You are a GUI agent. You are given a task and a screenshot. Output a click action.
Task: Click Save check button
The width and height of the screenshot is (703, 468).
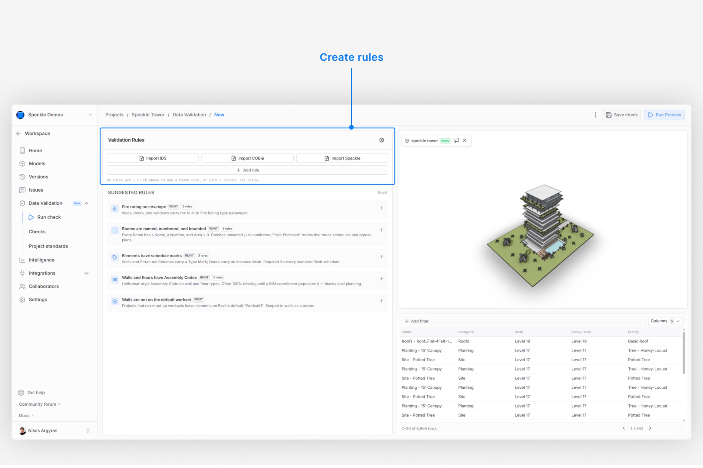click(621, 115)
